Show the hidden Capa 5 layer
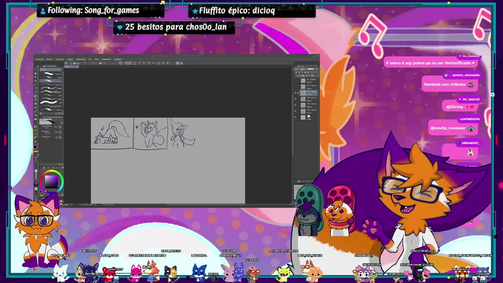Viewport: 503px width, 283px height. point(296,81)
